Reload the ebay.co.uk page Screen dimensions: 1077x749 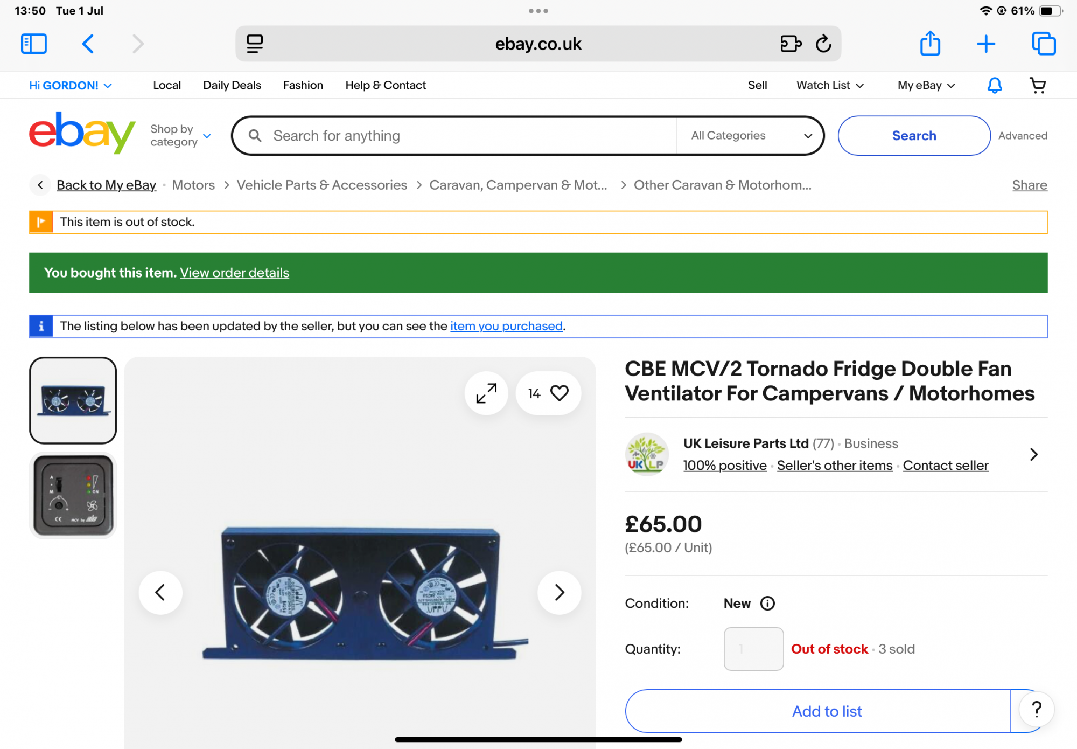[823, 44]
